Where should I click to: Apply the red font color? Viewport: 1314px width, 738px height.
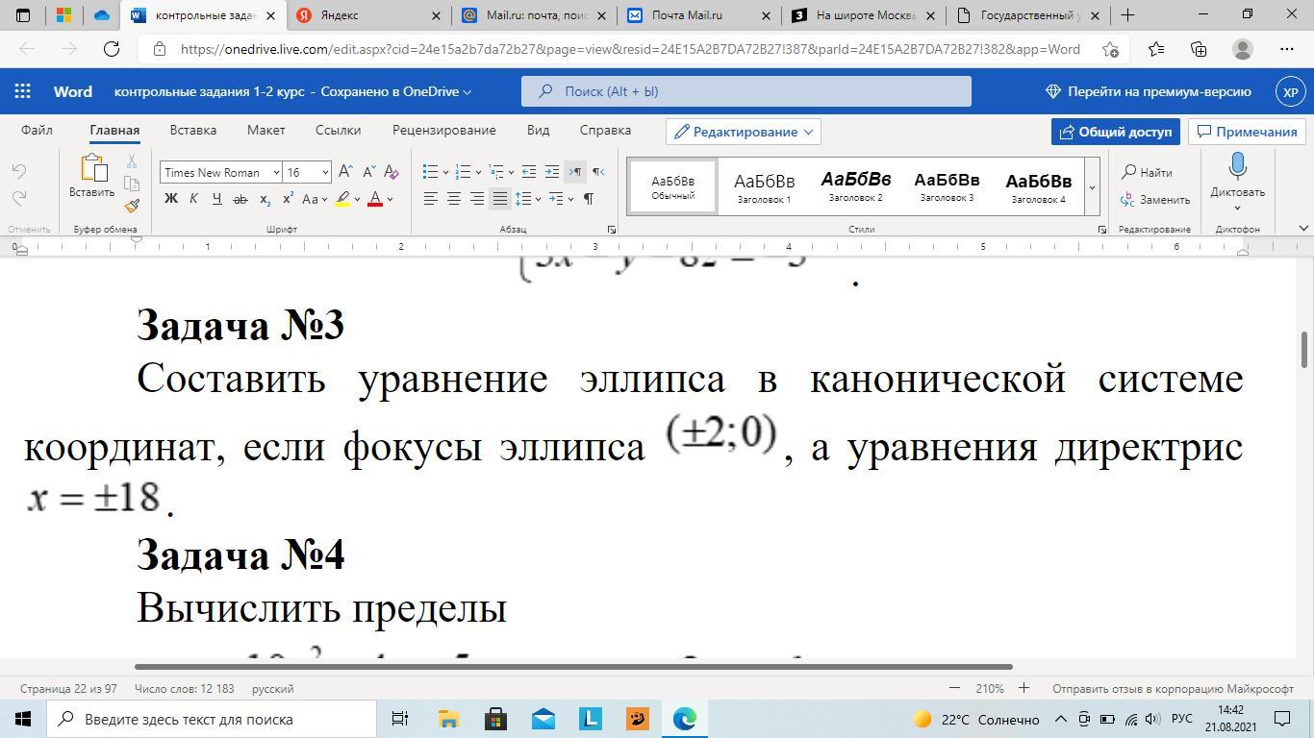(x=376, y=199)
